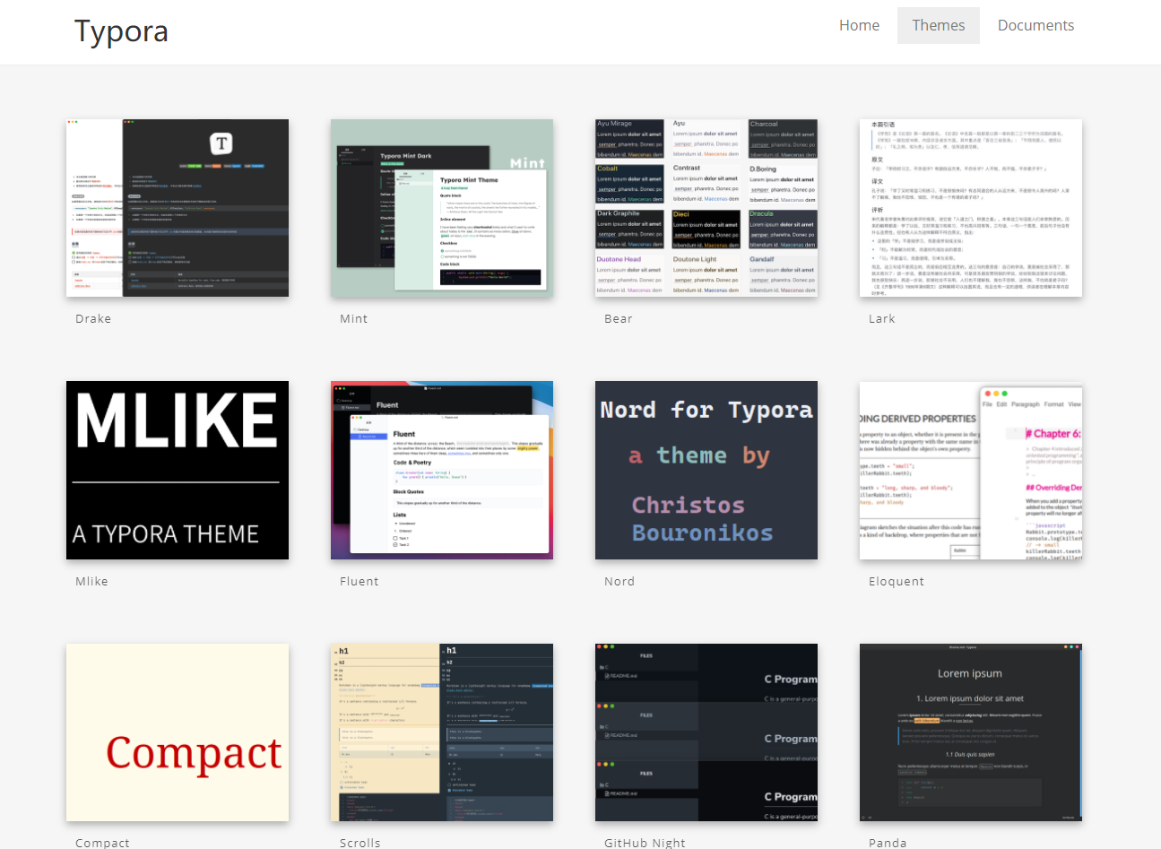Image resolution: width=1161 pixels, height=849 pixels.
Task: Click the Nord theme name
Action: coord(619,581)
